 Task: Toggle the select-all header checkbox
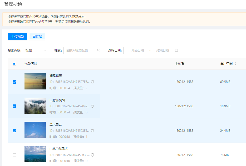point(14,64)
